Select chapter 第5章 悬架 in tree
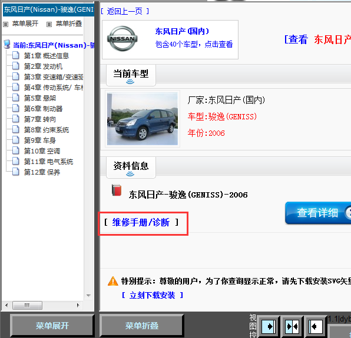Screen dimensions: 351x338 (x=40, y=98)
